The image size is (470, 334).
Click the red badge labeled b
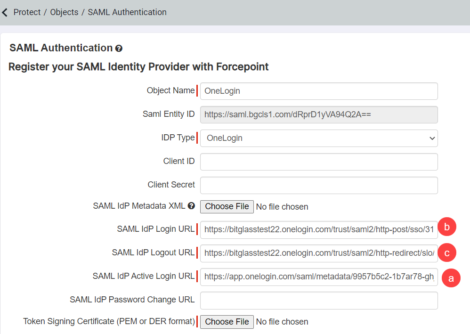446,227
